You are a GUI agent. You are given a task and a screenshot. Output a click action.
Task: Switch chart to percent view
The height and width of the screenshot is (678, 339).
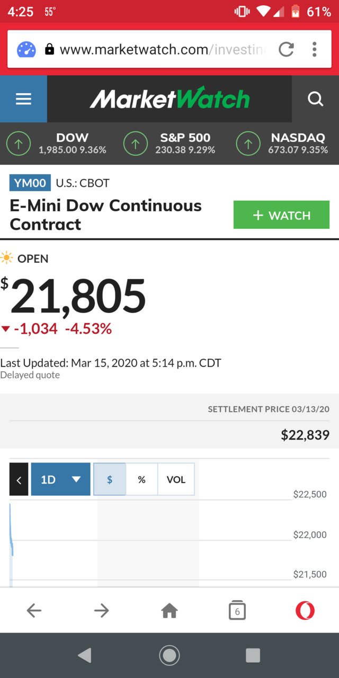point(141,479)
